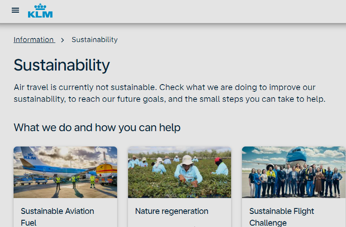
Task: Open the Nature regeneration photo
Action: pyautogui.click(x=180, y=172)
